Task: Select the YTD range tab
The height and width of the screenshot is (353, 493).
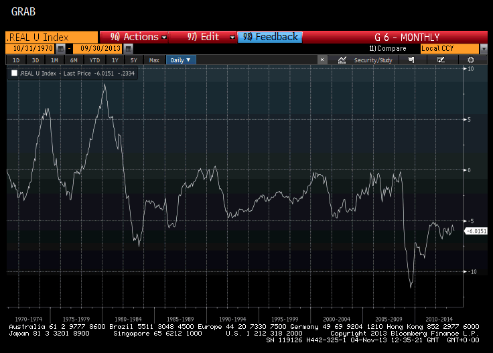Action: [94, 60]
